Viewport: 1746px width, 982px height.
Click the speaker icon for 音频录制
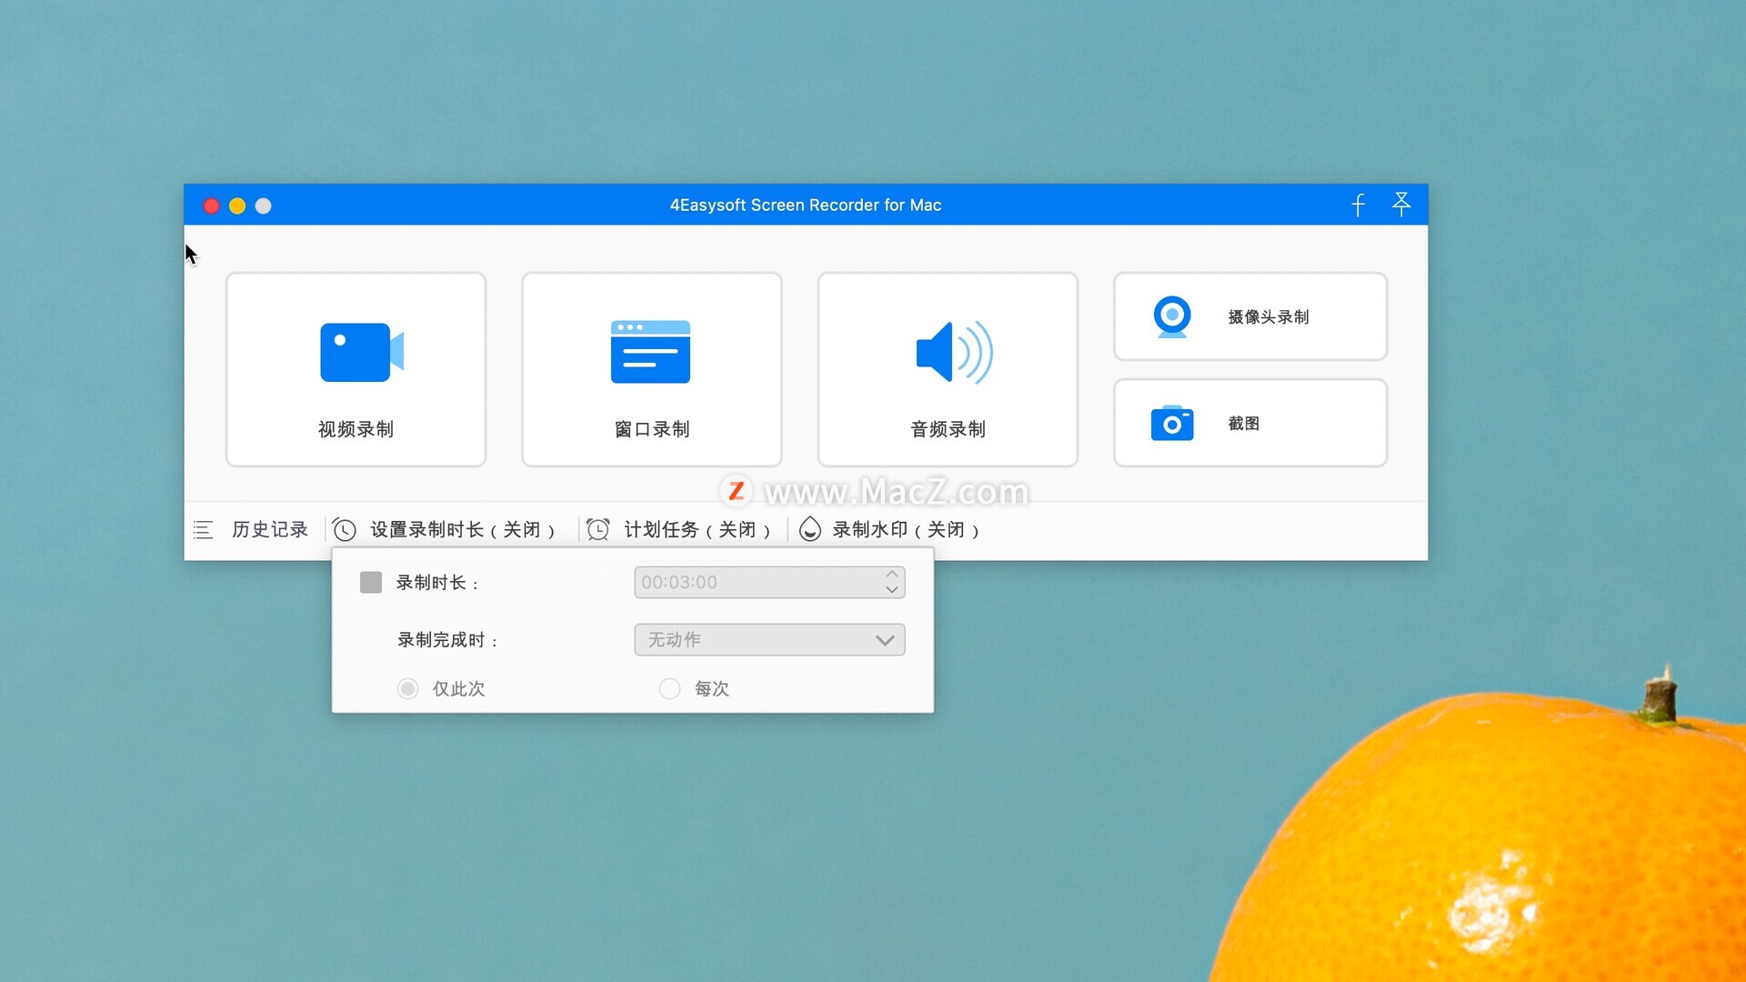(x=954, y=352)
